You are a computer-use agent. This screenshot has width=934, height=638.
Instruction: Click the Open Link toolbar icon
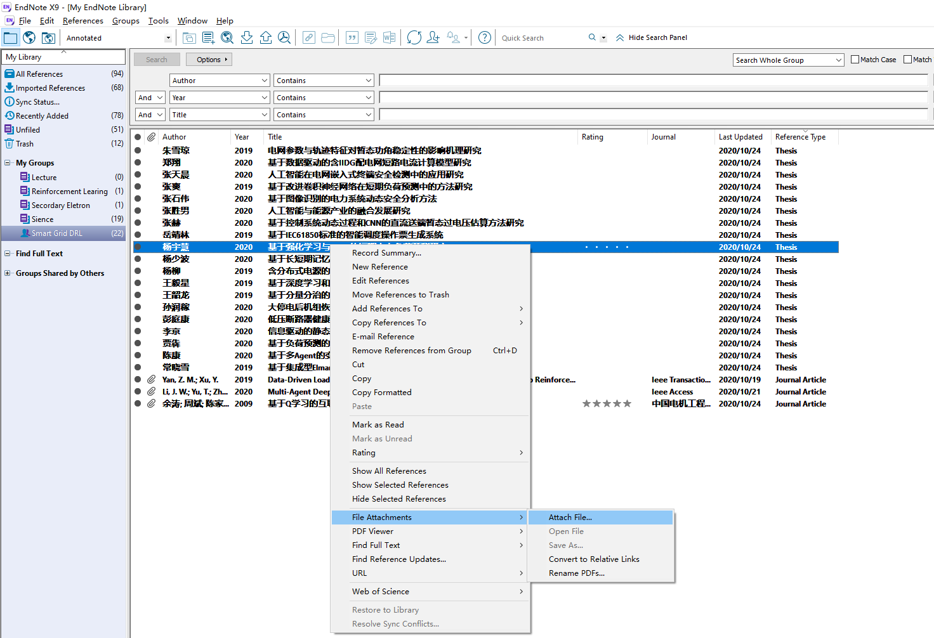point(309,37)
